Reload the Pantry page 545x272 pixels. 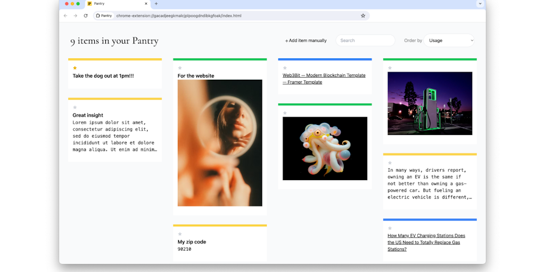click(86, 16)
